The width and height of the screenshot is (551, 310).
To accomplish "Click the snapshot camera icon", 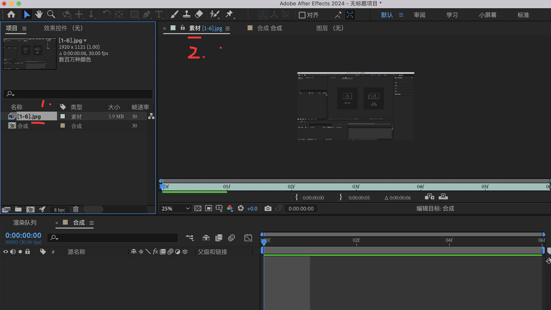I will [x=268, y=209].
